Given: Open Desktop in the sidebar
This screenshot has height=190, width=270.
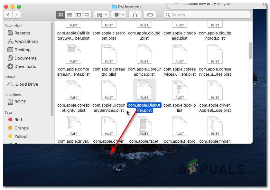Looking at the screenshot, I should 19,50.
